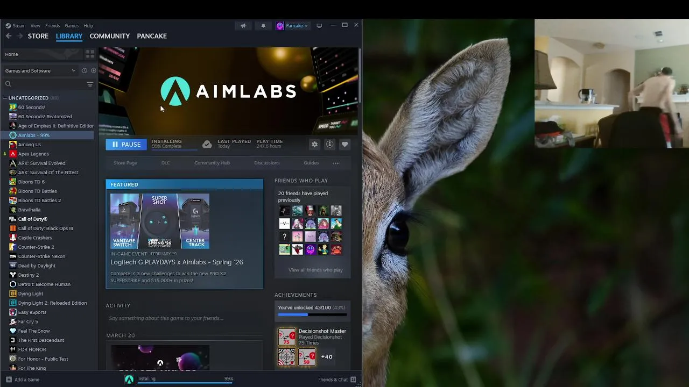Image resolution: width=689 pixels, height=387 pixels.
Task: Select Call of Duty: Black Ops III
Action: (45, 228)
